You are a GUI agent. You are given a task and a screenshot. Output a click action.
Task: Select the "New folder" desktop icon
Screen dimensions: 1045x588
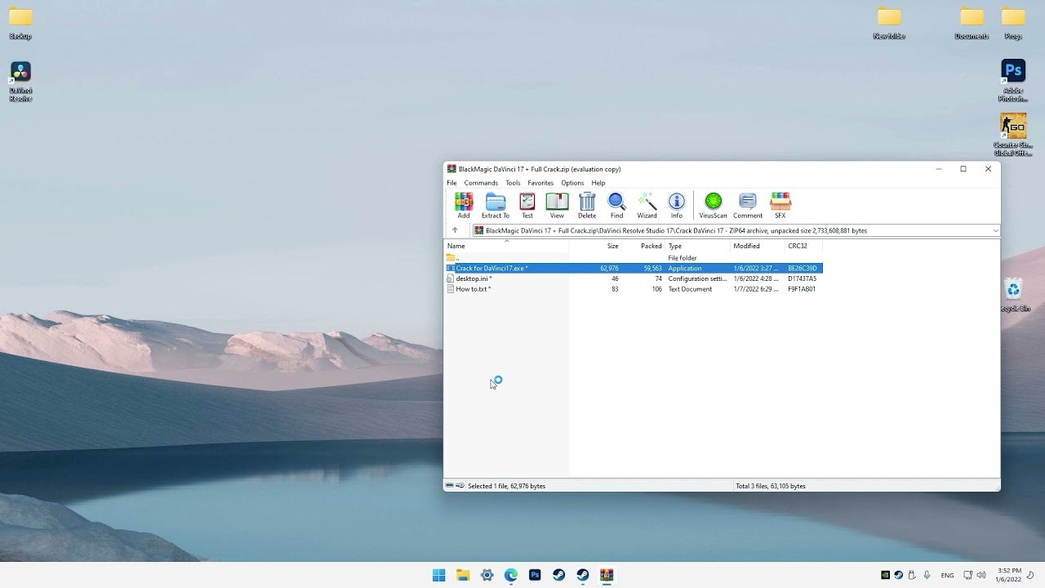click(889, 24)
